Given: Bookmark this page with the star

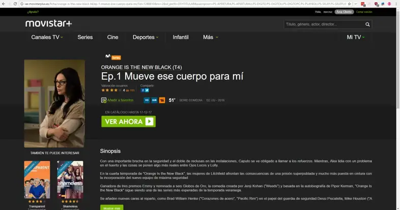Looking at the screenshot, I should coord(349,4).
